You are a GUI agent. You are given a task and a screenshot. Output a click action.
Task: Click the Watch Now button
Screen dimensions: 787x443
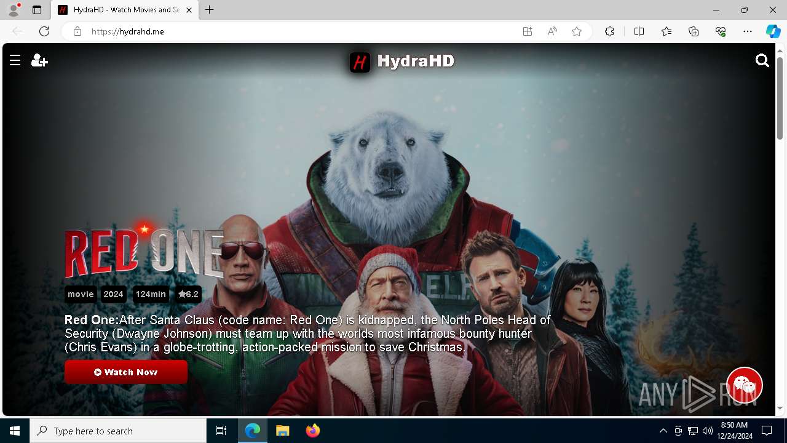[x=126, y=372]
